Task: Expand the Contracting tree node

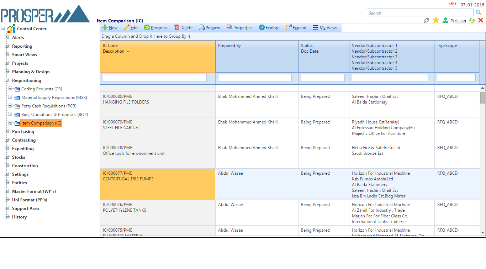Action: (x=7, y=140)
